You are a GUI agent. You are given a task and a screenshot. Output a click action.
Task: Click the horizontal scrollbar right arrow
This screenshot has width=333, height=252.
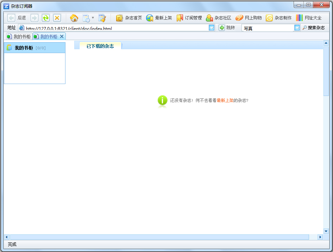tap(320, 237)
